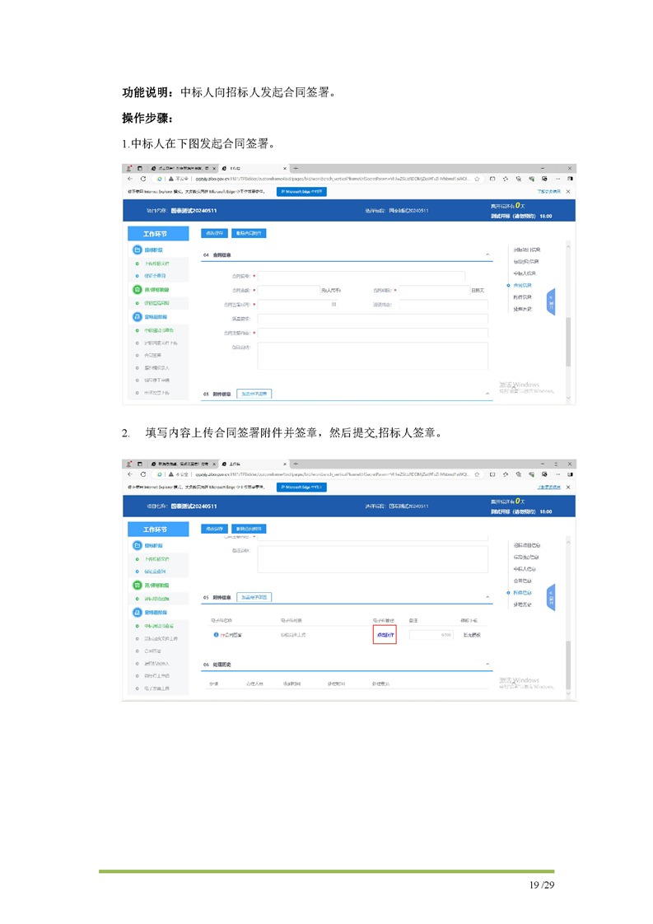Click the 修改保存 button in first screenshot
This screenshot has height=924, width=653.
(x=214, y=233)
